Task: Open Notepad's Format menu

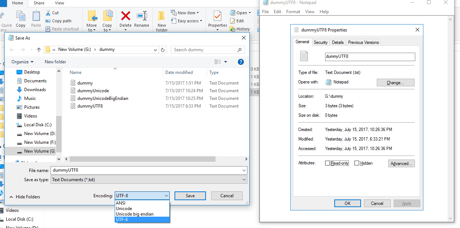Action: tap(293, 12)
